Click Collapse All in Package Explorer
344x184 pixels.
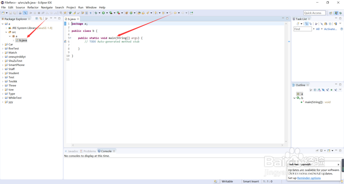(37, 19)
